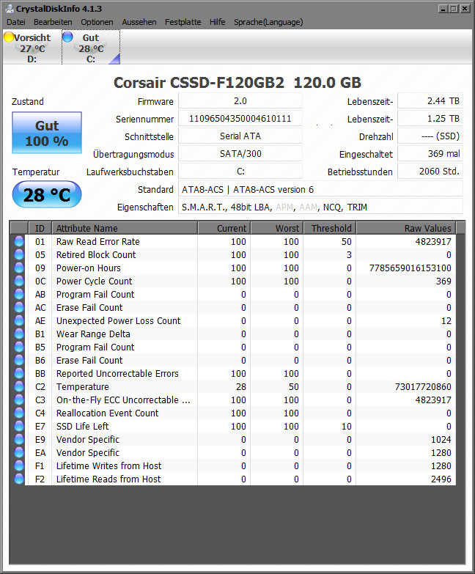Click status orb for Wear Range Delta

coord(19,334)
